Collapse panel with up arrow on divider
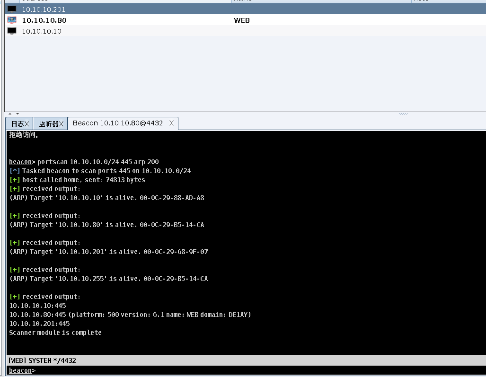This screenshot has width=486, height=377. coord(10,114)
